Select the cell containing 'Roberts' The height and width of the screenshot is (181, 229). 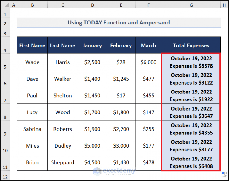(63, 129)
